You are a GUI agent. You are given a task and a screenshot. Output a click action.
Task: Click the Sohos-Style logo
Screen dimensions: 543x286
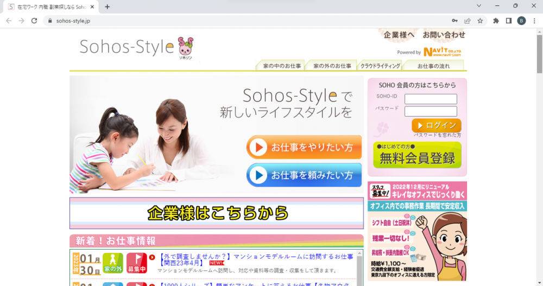tap(127, 47)
